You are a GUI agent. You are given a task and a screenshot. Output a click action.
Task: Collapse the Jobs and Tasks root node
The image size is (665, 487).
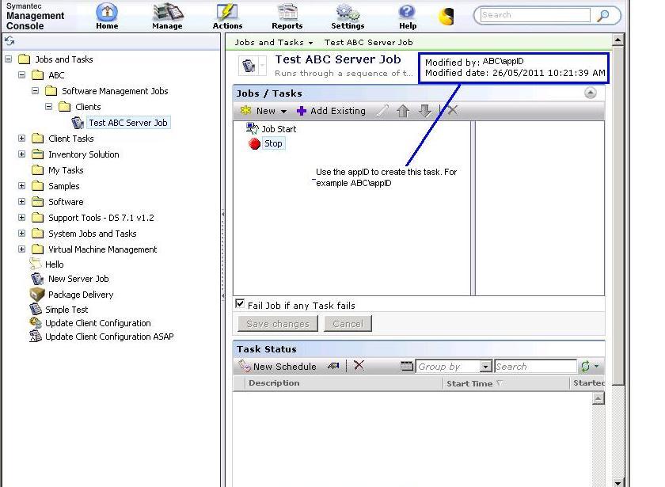[x=9, y=59]
